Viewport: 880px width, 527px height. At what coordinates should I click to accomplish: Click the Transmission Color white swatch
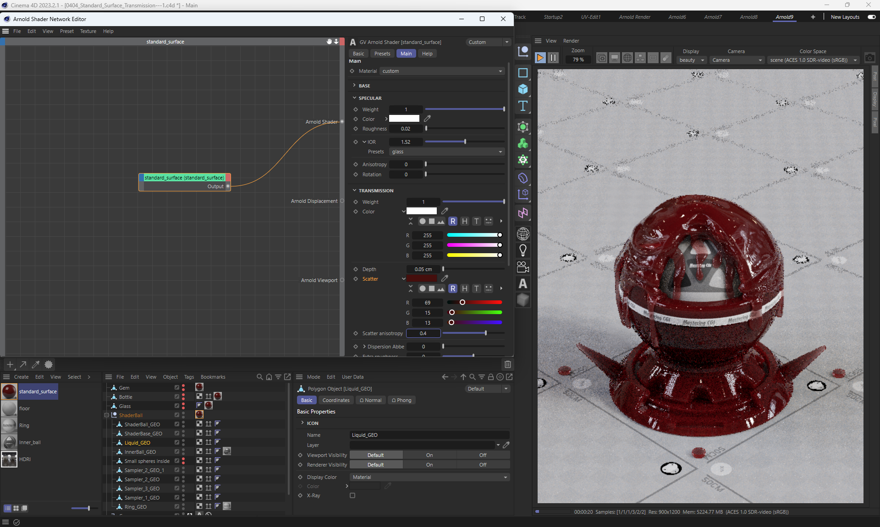[421, 211]
